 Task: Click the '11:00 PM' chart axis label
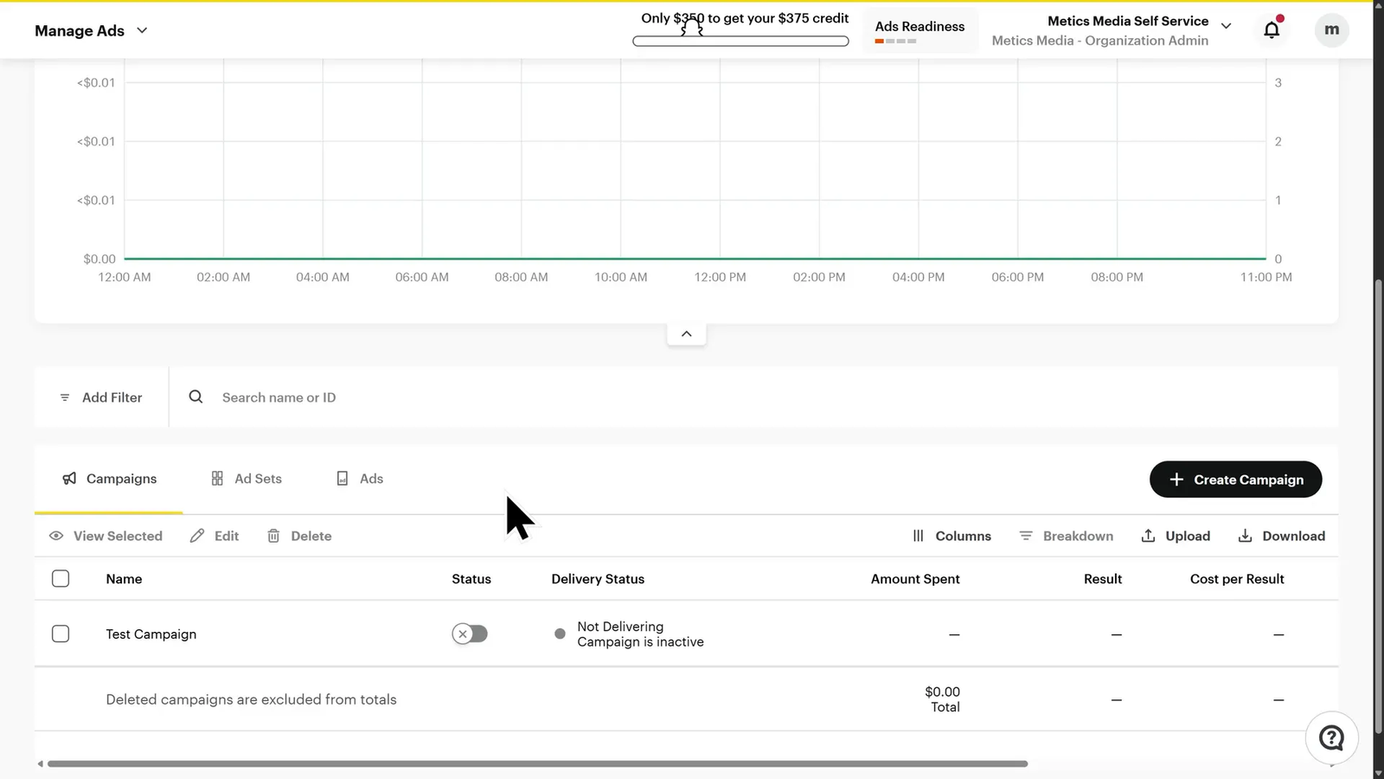(x=1266, y=277)
